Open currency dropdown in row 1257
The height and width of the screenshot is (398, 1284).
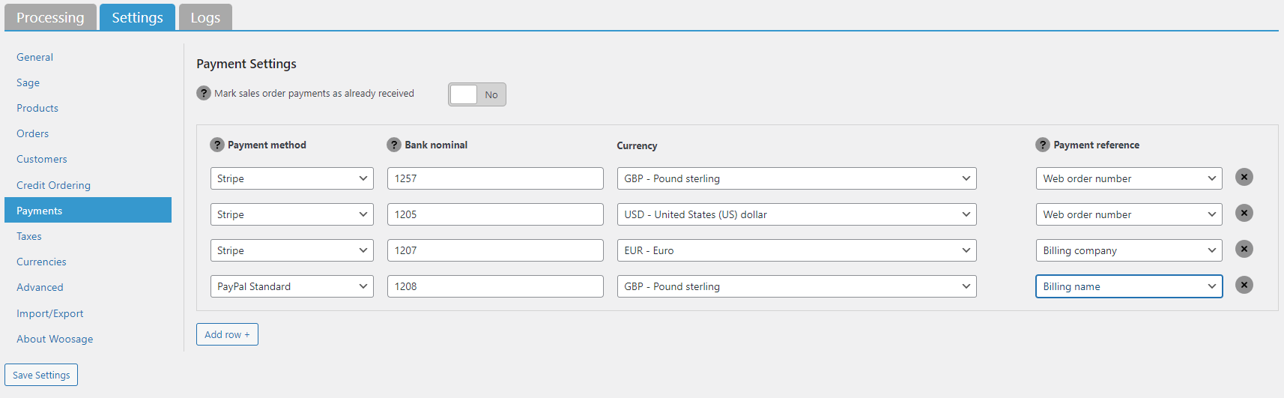[797, 178]
